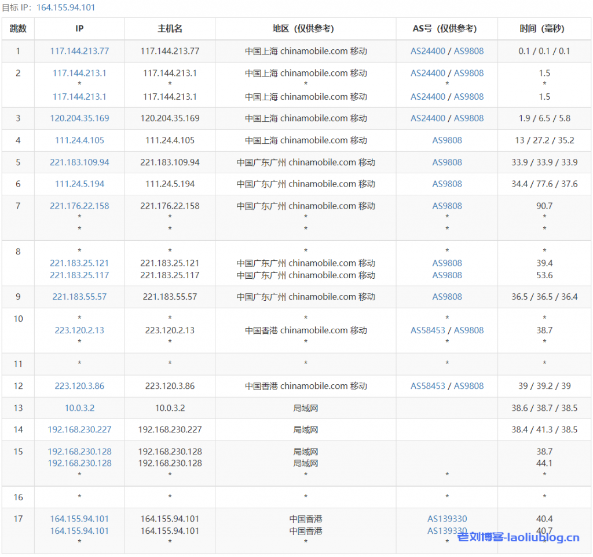Click AS9808 link in hop 4 row
Image resolution: width=593 pixels, height=557 pixels.
pyautogui.click(x=447, y=140)
